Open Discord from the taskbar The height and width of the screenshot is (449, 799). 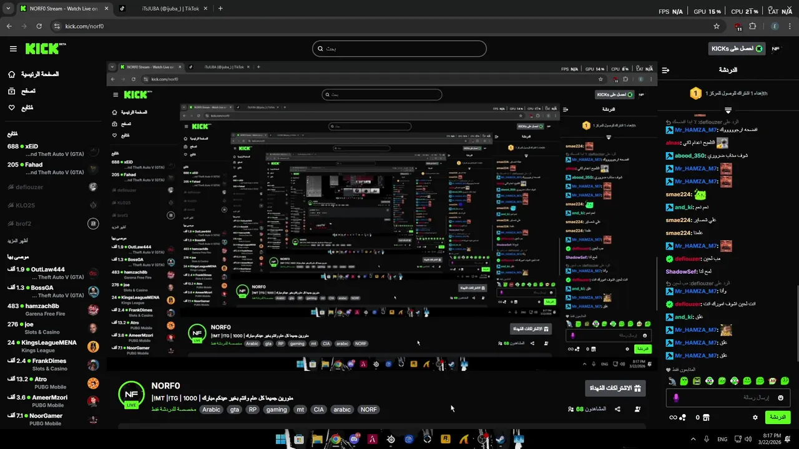click(355, 439)
